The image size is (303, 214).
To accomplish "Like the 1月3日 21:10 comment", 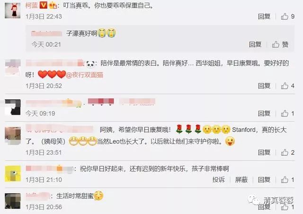I will click(288, 180).
